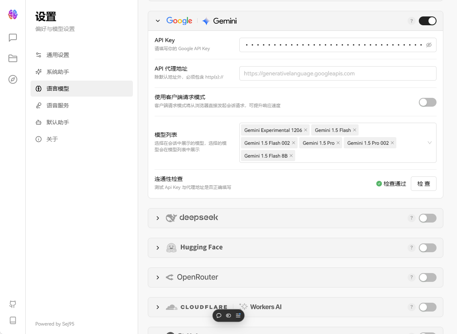Expand the Hugging Face section
The image size is (457, 334).
click(158, 247)
